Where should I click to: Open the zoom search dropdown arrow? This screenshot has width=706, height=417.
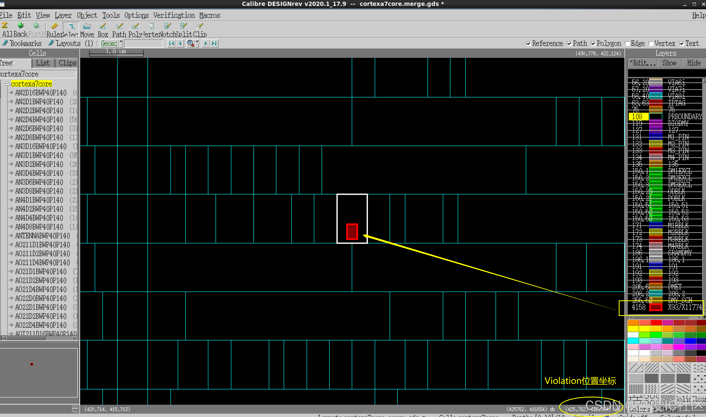tap(197, 43)
